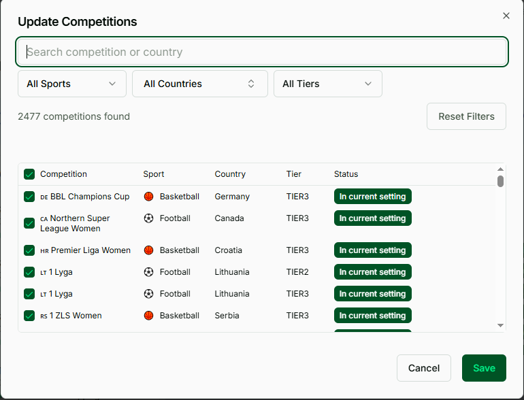Click In current setting badge for Premier Liga Women
This screenshot has width=524, height=400.
pos(373,250)
